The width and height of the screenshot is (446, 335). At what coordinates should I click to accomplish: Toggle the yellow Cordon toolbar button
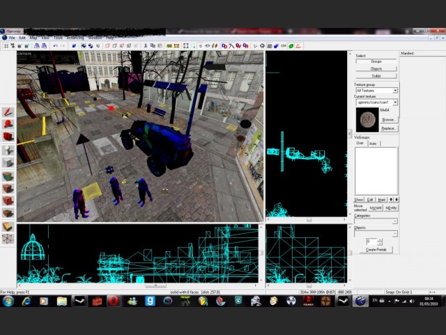pyautogui.click(x=169, y=45)
